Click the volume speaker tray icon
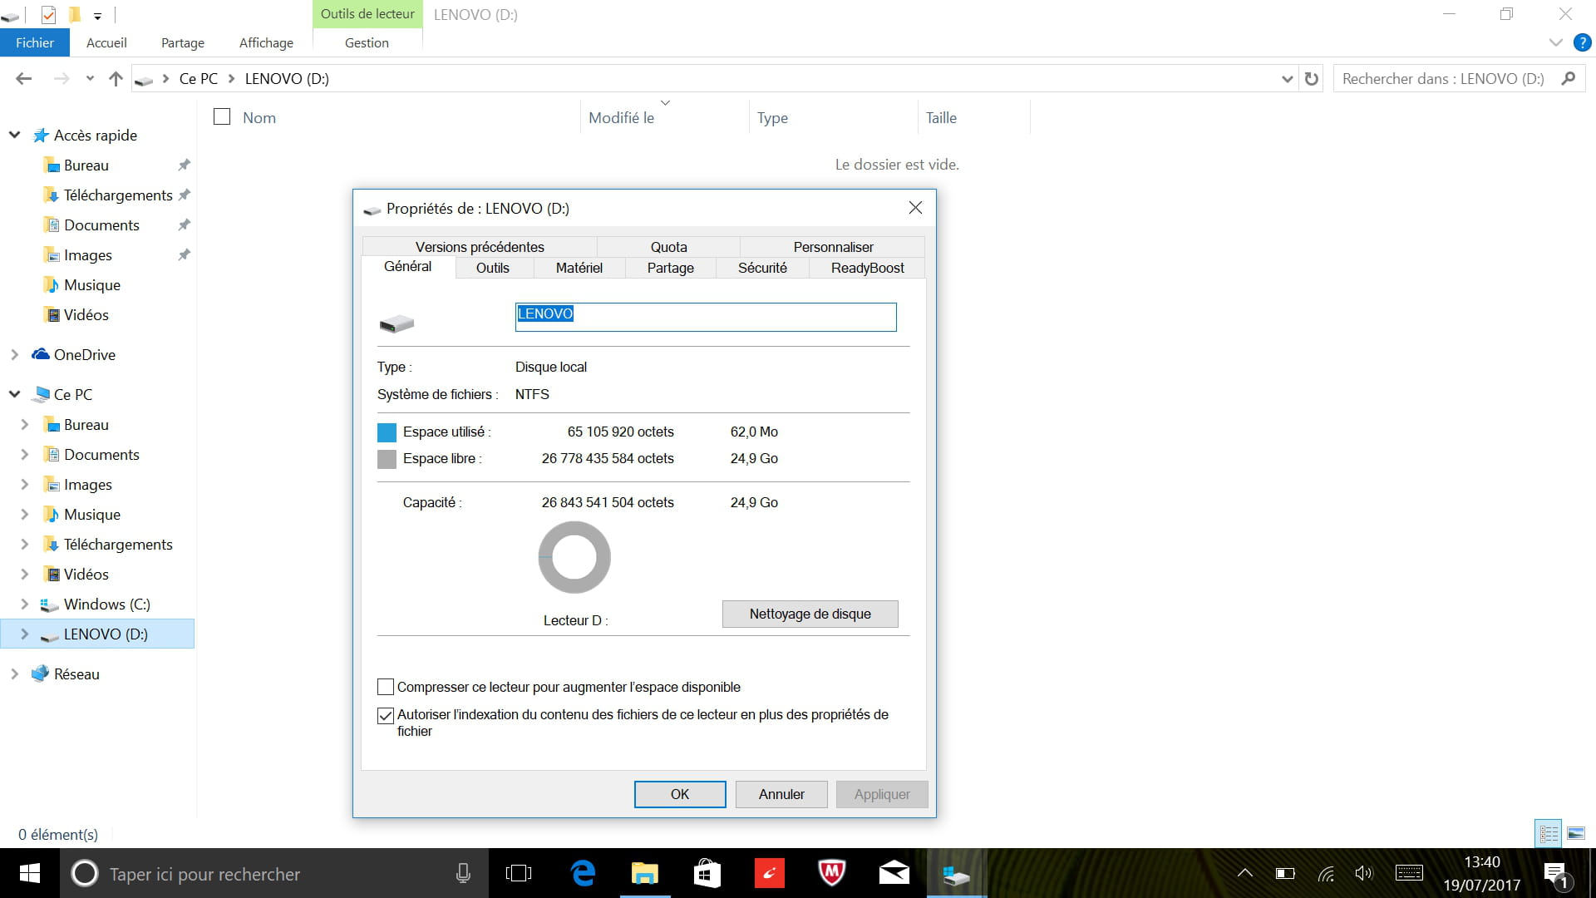The image size is (1596, 898). coord(1363,873)
